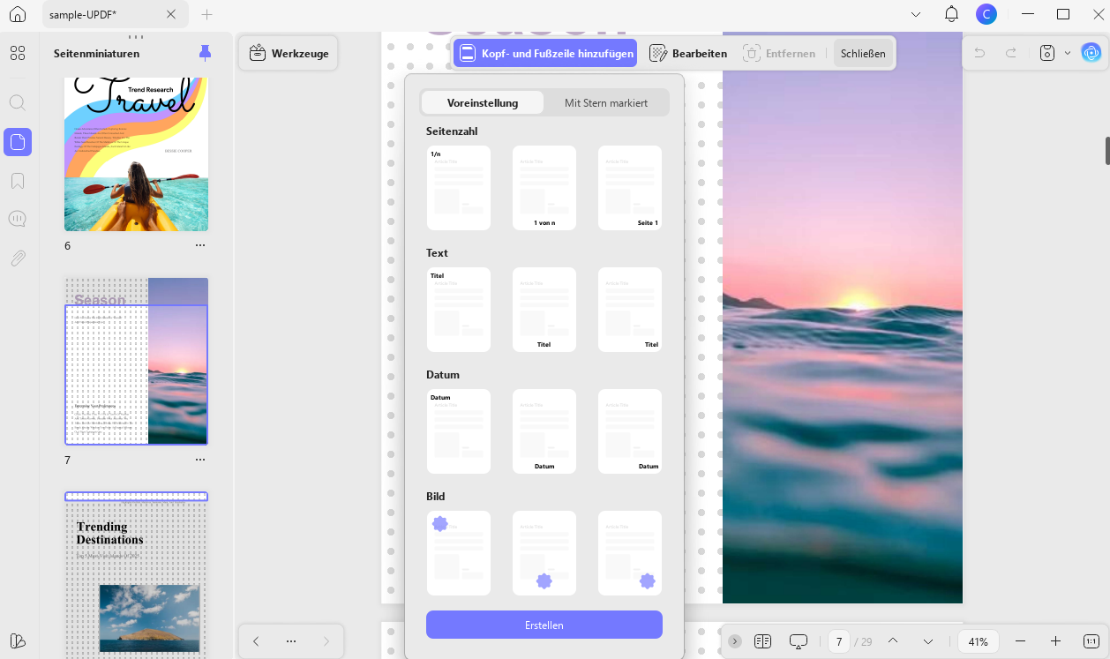
Task: Open the home screen icon
Action: pyautogui.click(x=18, y=14)
